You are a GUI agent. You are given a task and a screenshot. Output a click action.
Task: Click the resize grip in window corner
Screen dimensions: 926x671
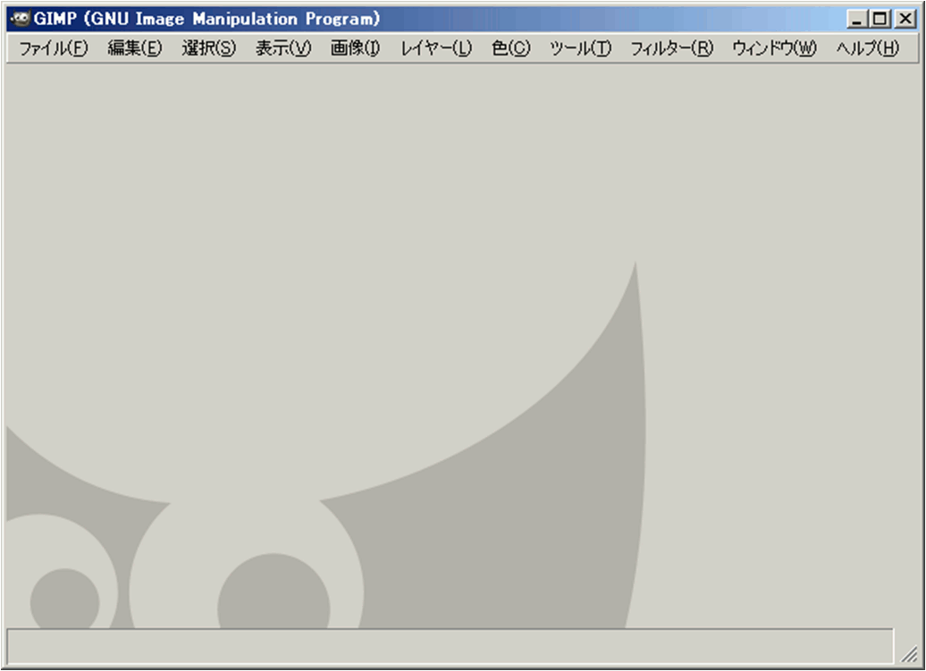point(910,654)
